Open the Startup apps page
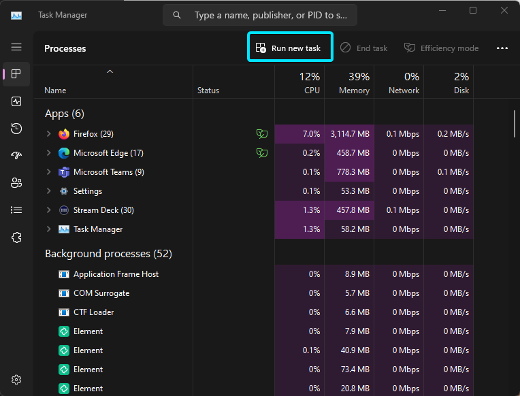The image size is (520, 396). 16,155
